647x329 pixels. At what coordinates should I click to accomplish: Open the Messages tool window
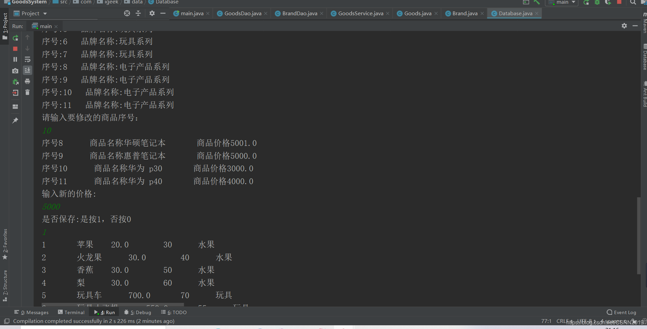click(x=31, y=312)
